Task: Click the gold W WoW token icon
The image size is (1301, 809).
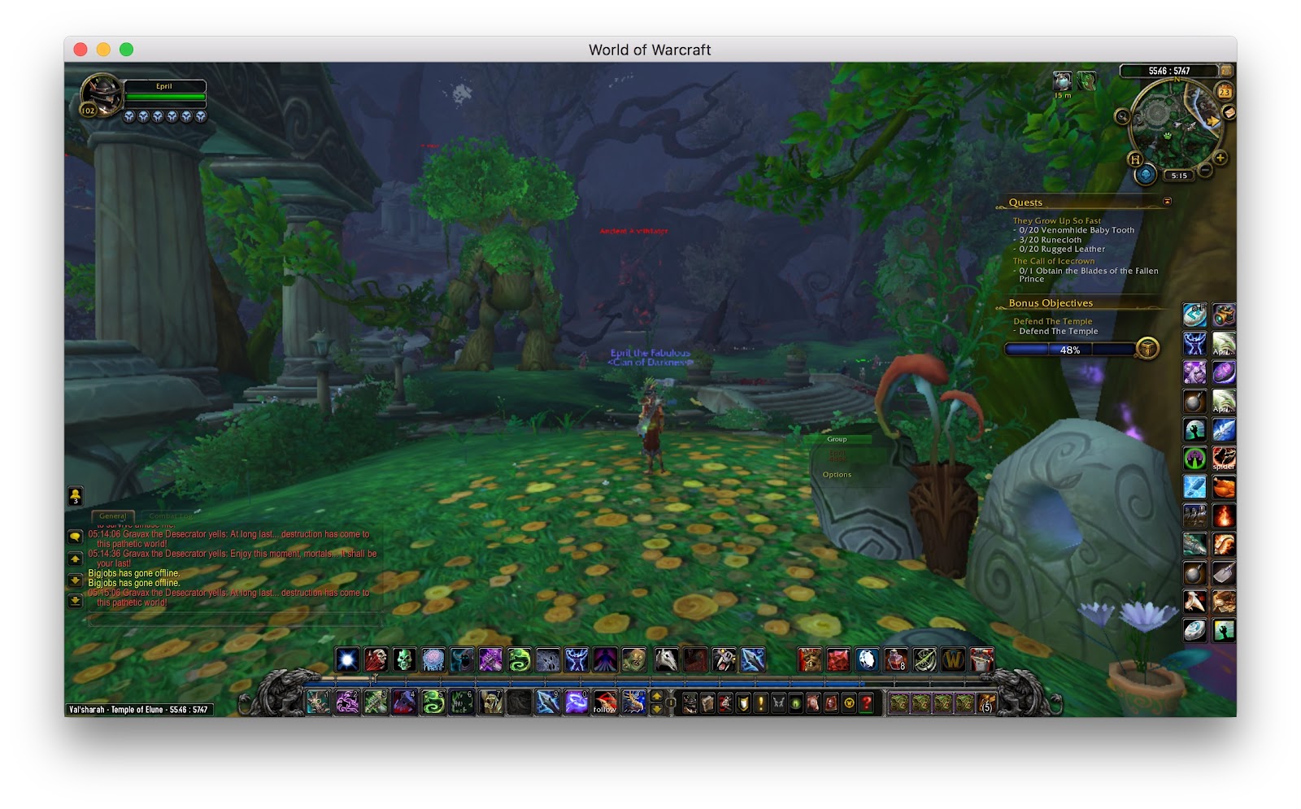Action: click(x=953, y=659)
